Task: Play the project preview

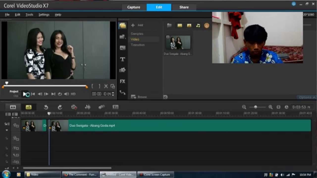Action: pos(25,94)
